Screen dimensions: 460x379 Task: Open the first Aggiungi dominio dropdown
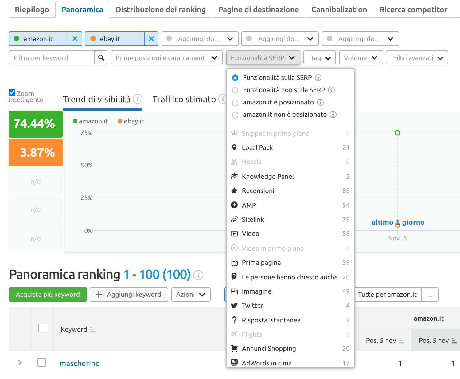tap(200, 39)
